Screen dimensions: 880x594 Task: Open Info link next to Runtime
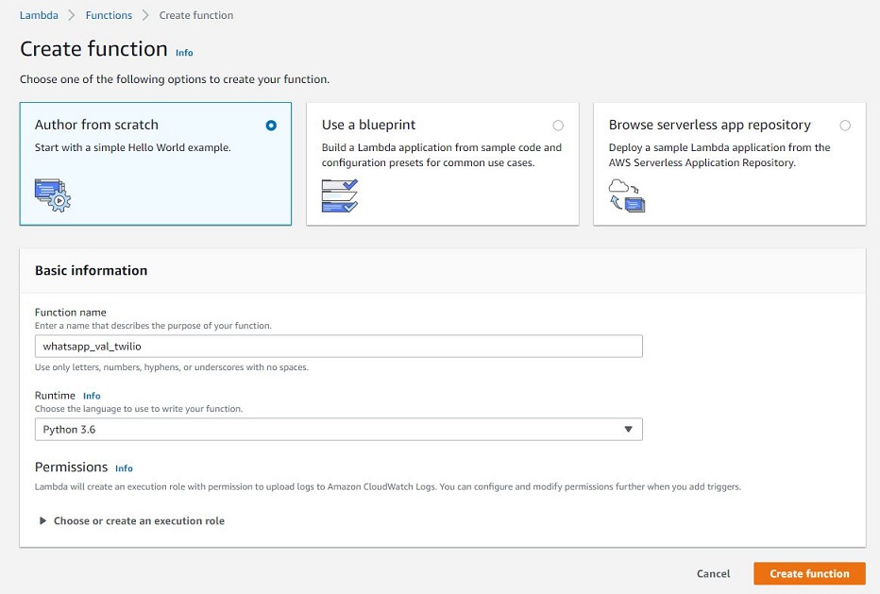(x=92, y=396)
